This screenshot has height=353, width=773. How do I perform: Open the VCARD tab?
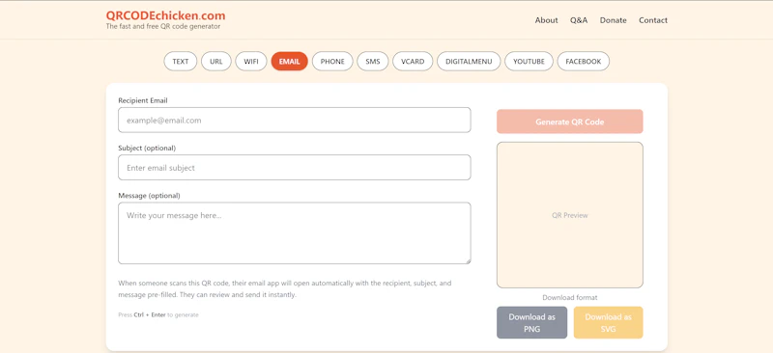tap(413, 62)
